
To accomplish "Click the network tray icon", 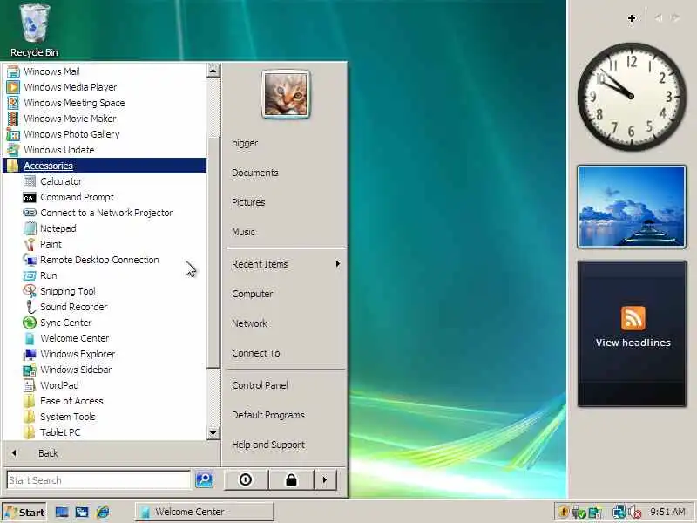I will click(619, 512).
